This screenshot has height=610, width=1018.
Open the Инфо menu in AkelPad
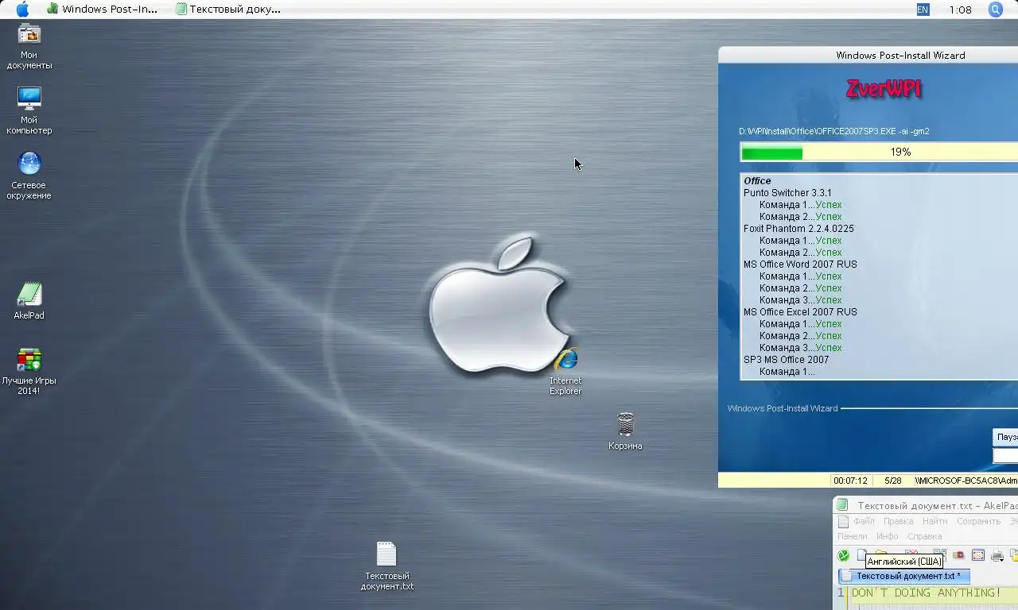tap(888, 536)
